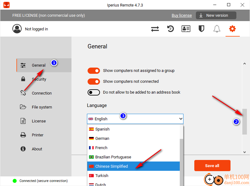Viewport: 250px width, 186px height.
Task: Open the connections arrows icon in toolbar
Action: (155, 29)
